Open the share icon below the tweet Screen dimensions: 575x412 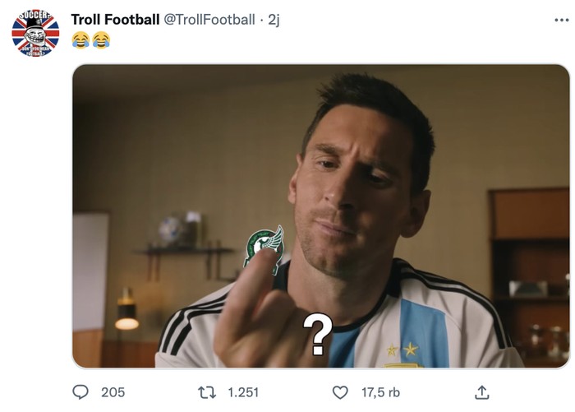pos(482,392)
